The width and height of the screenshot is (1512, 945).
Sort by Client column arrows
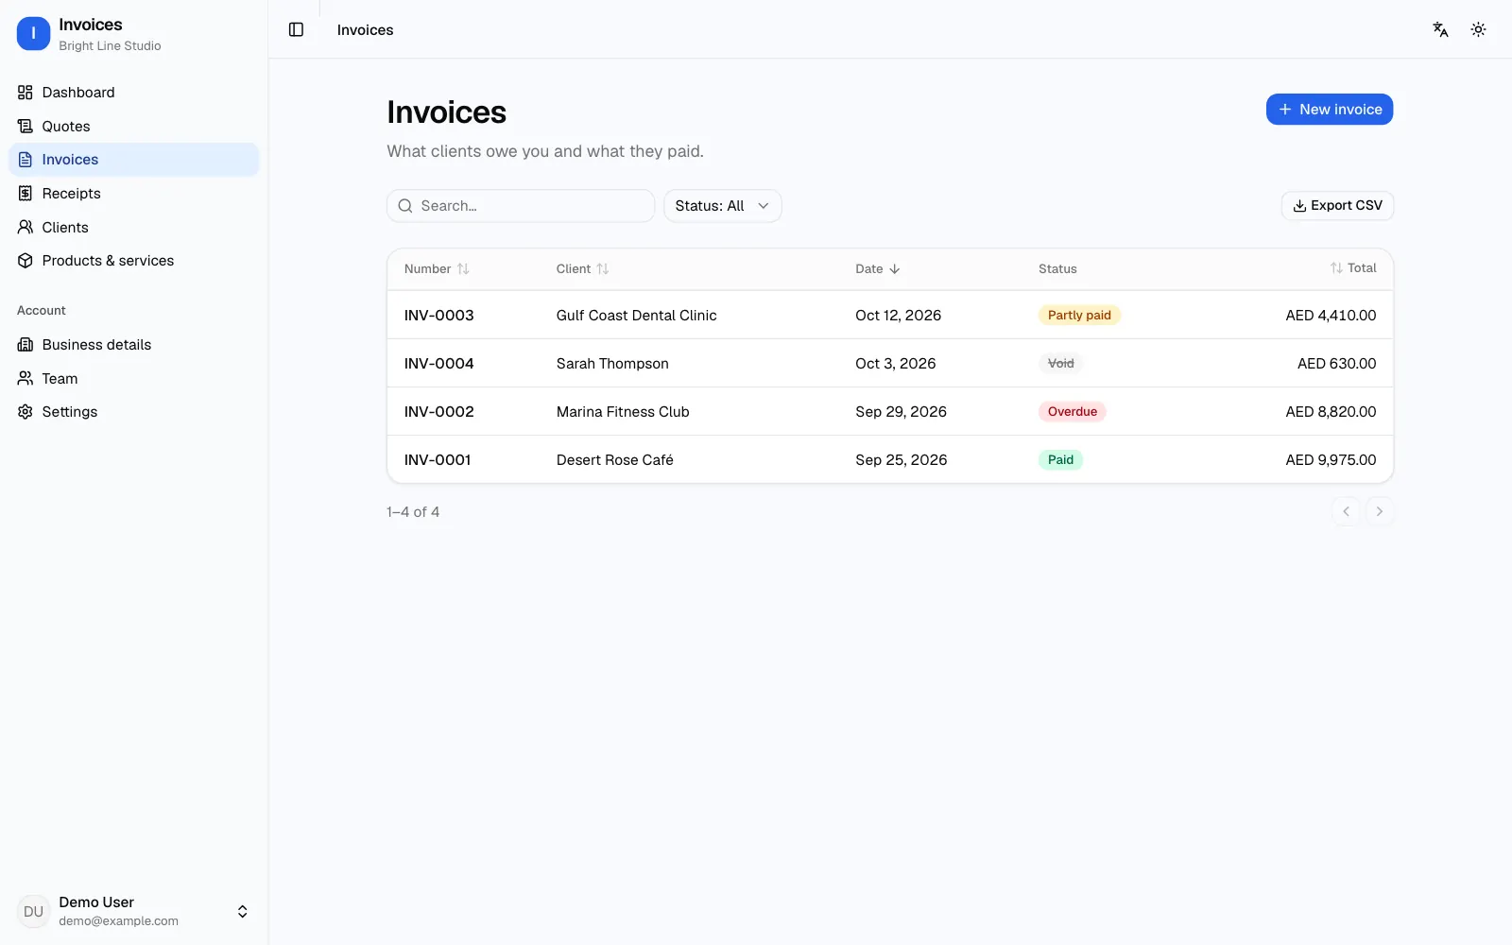tap(603, 268)
